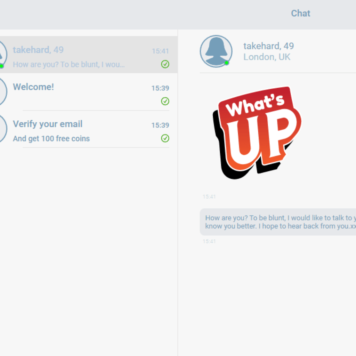Viewport: 356px width, 356px height.
Task: Click takehard, 49 name in chat header
Action: (x=269, y=46)
